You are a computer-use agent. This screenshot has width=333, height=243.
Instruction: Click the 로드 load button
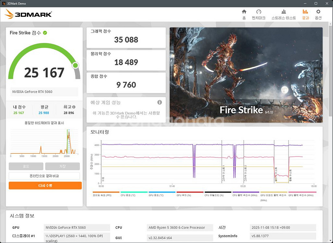26,166
